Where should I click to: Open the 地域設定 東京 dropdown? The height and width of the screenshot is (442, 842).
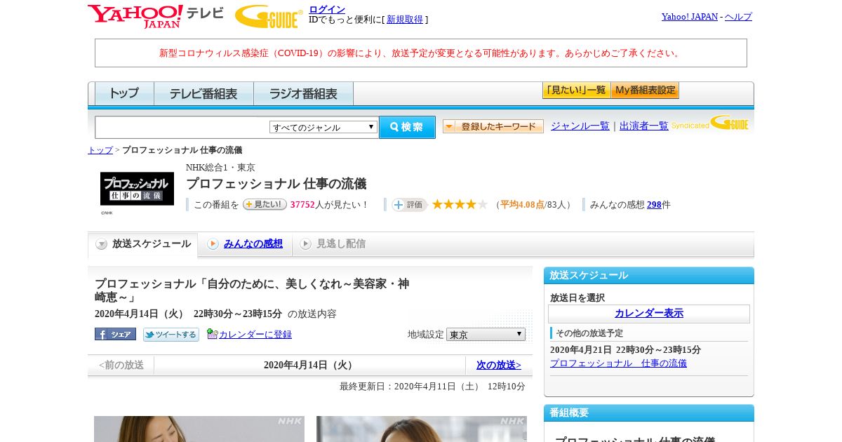click(486, 335)
